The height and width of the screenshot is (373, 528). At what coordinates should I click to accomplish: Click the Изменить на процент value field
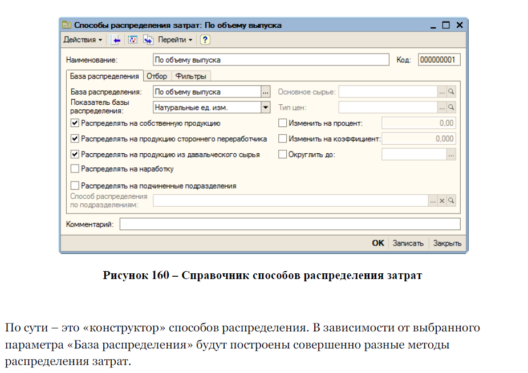[x=419, y=123]
